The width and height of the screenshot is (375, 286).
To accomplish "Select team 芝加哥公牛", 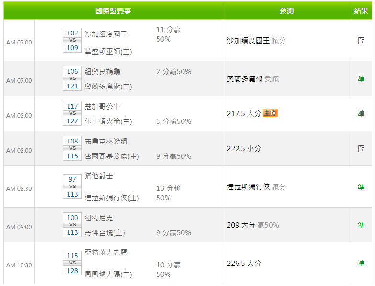I will point(102,106).
